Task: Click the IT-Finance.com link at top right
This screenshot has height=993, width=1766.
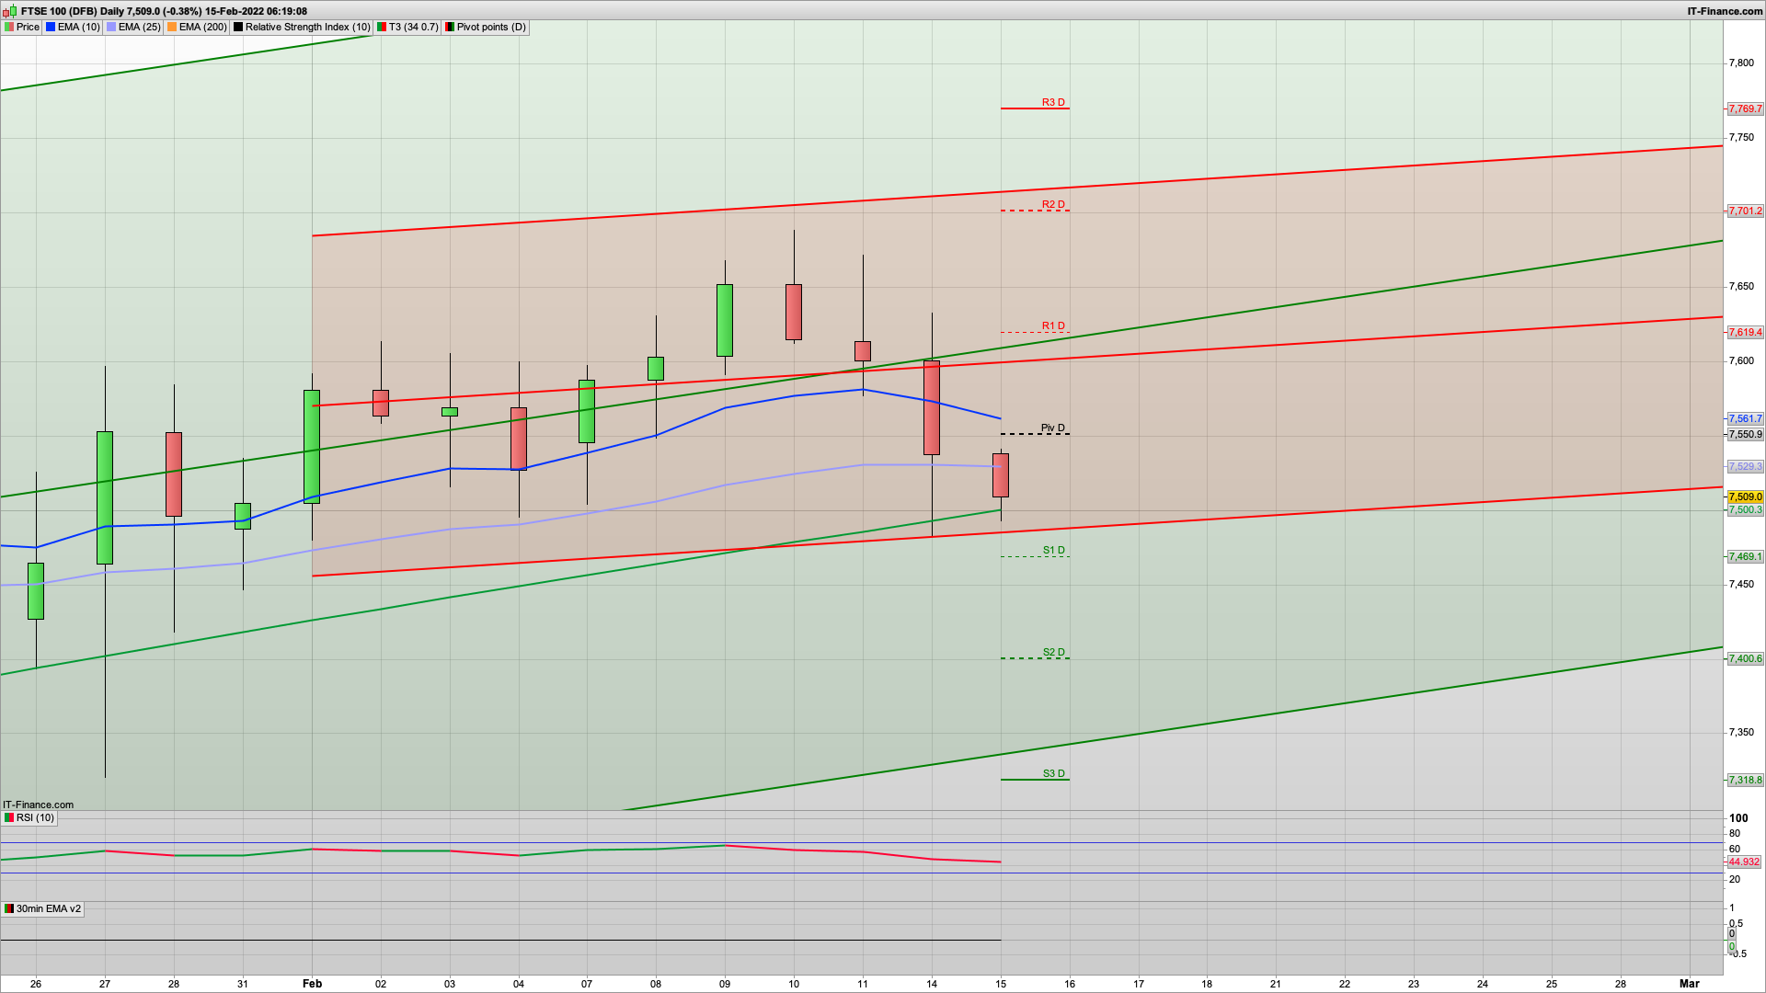Action: [x=1725, y=11]
